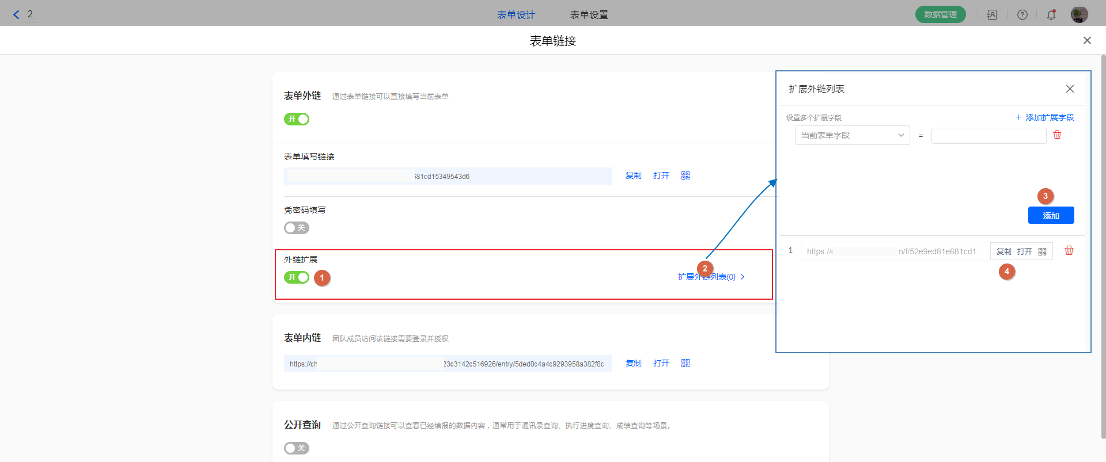
Task: Click the 添加扩展字段 link
Action: click(1045, 117)
